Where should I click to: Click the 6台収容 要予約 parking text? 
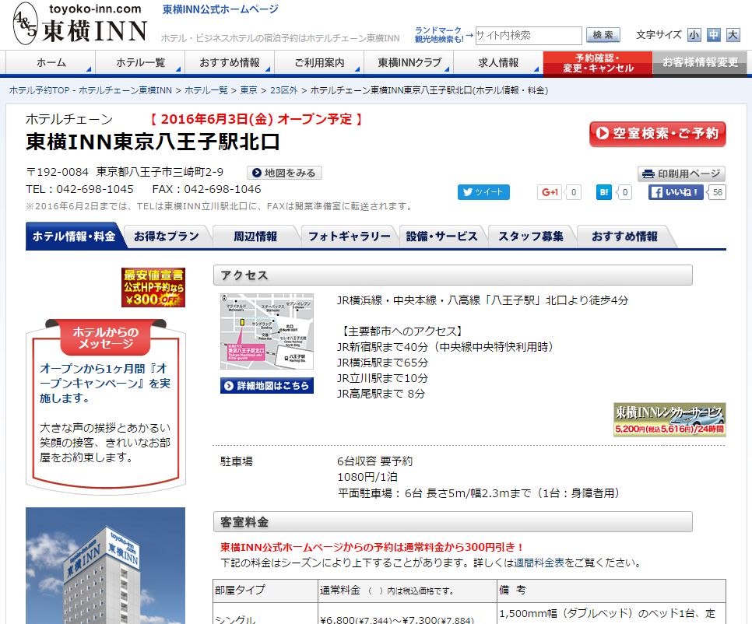(375, 461)
